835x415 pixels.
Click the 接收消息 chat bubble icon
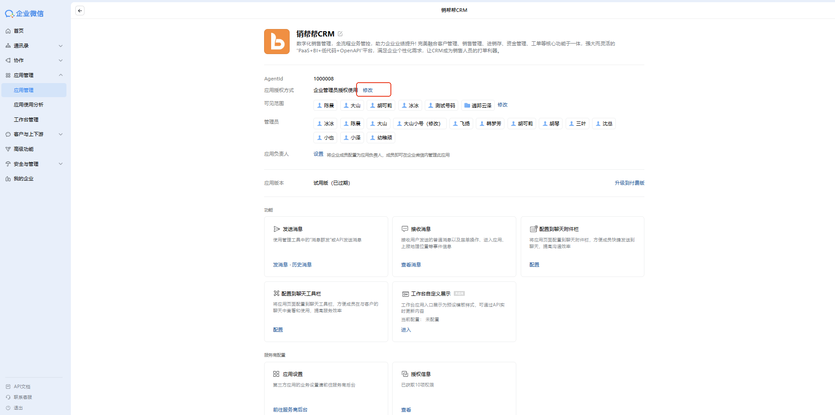click(405, 229)
